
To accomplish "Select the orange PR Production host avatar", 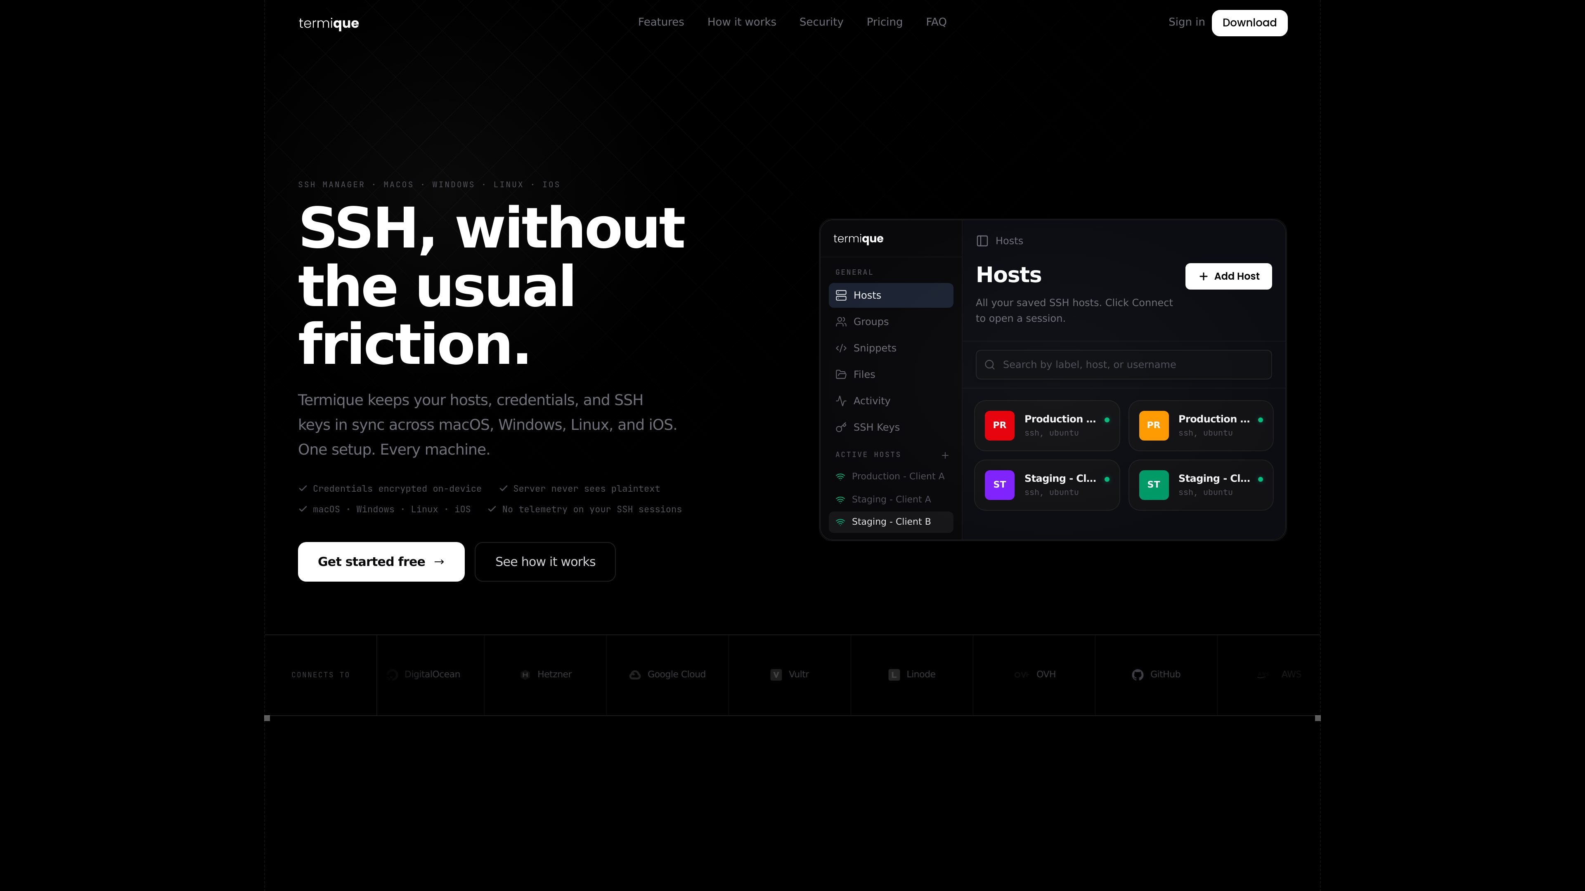I will 1153,426.
